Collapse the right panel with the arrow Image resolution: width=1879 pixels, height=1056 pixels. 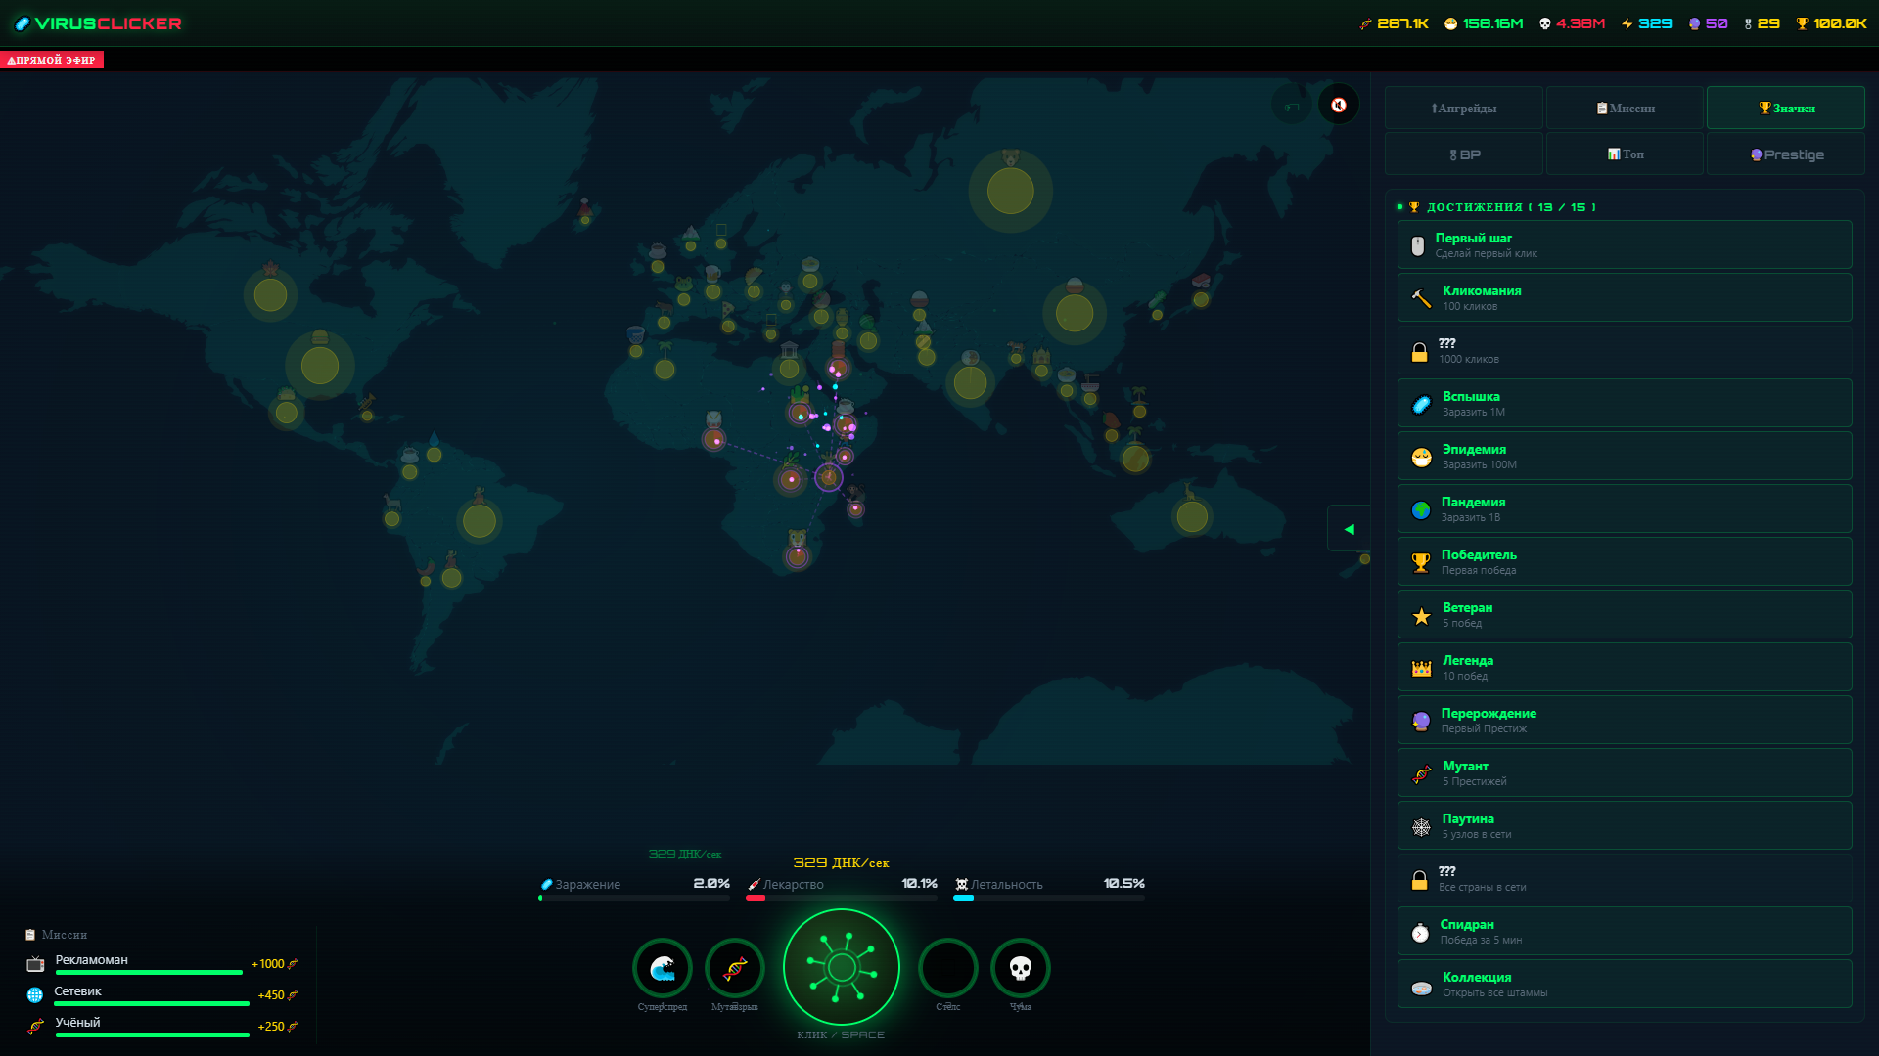[x=1349, y=528]
